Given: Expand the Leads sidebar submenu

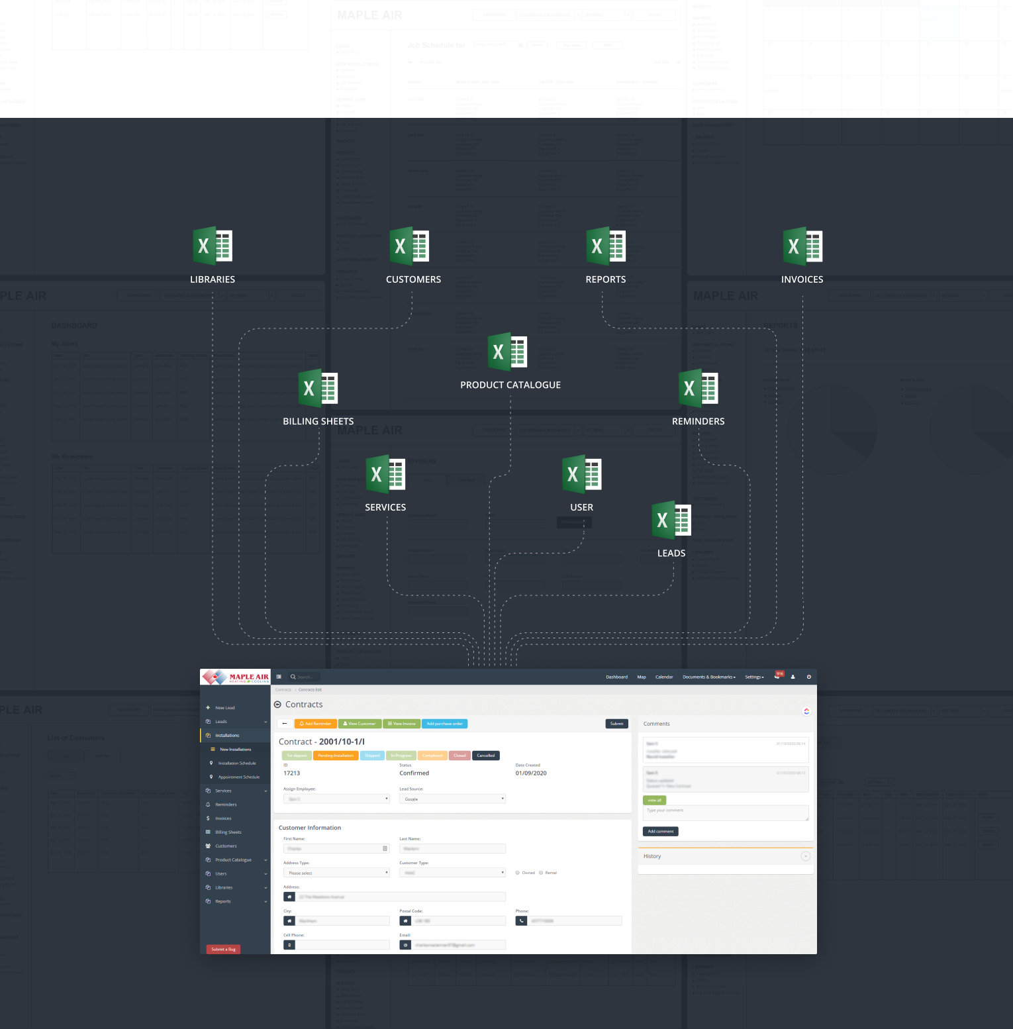Looking at the screenshot, I should (265, 722).
